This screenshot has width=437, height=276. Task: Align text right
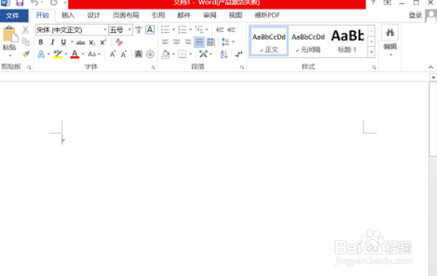pos(188,43)
